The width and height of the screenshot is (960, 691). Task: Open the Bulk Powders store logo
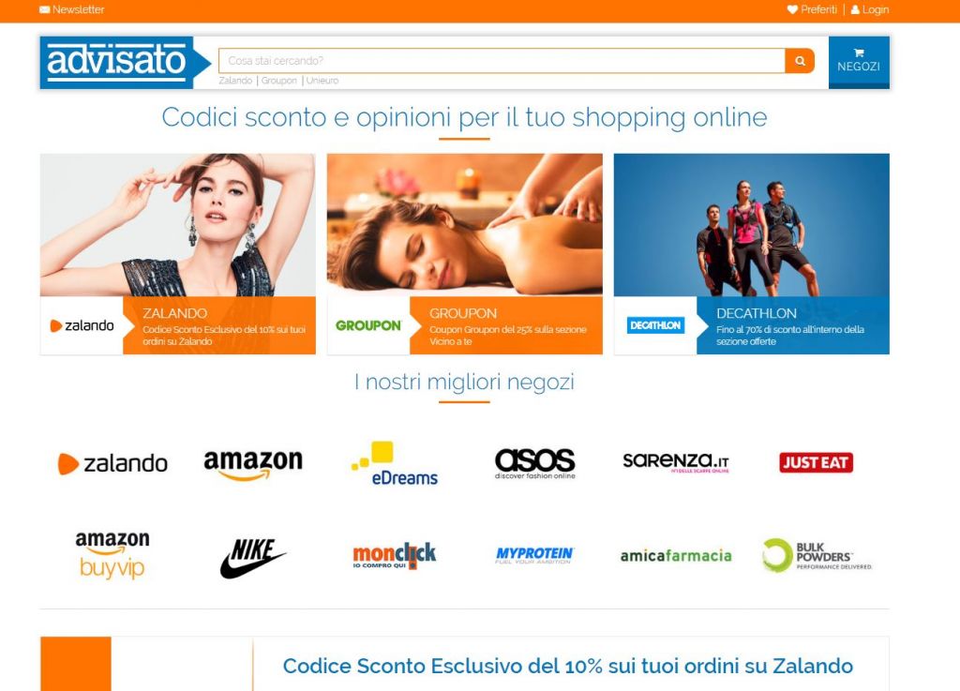click(x=817, y=555)
